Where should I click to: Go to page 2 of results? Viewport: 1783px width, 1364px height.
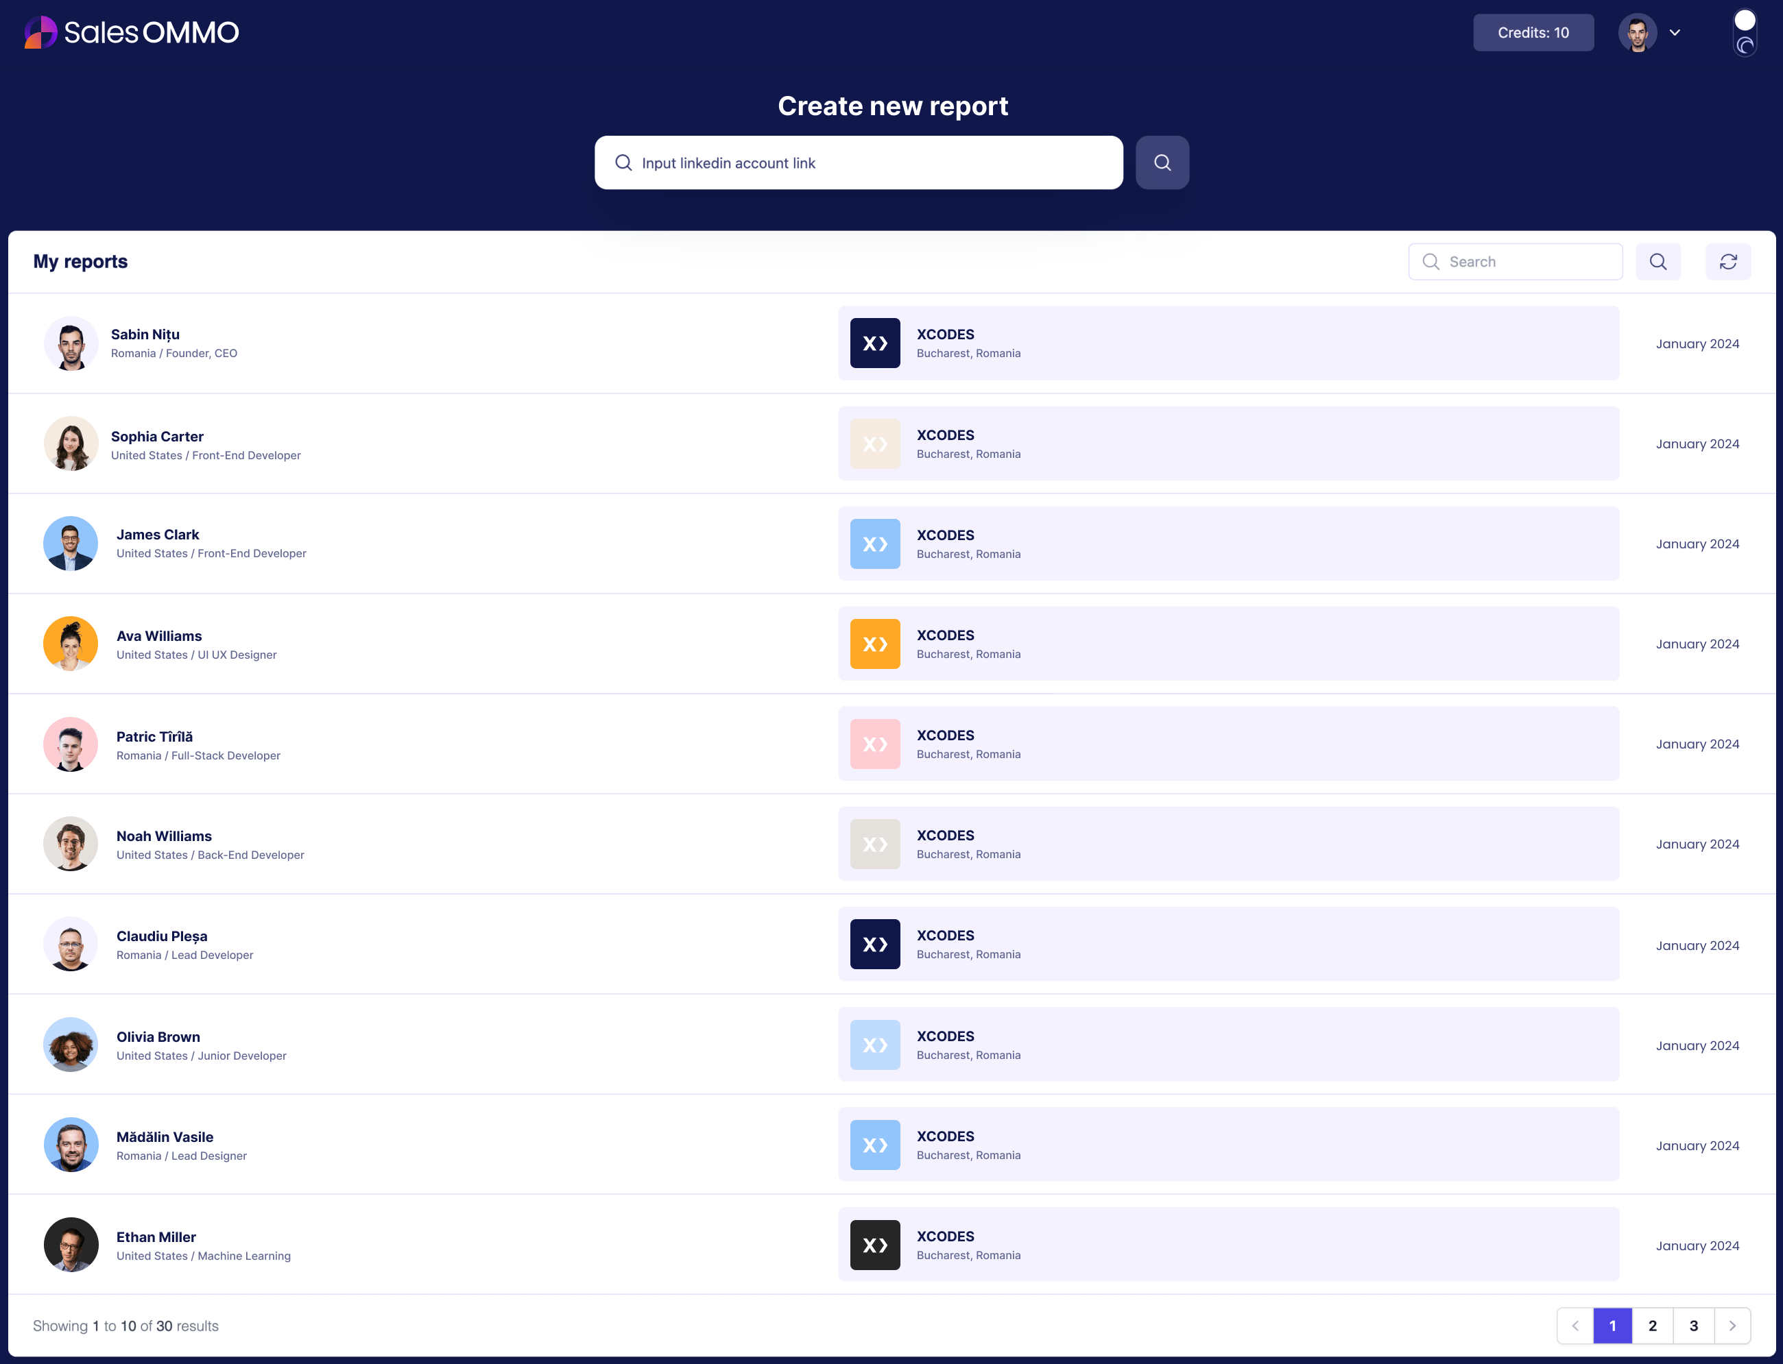pyautogui.click(x=1652, y=1325)
